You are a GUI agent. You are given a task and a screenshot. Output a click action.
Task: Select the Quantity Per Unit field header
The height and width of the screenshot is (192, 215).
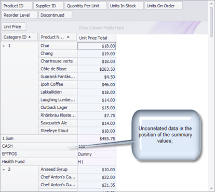[x=86, y=6]
